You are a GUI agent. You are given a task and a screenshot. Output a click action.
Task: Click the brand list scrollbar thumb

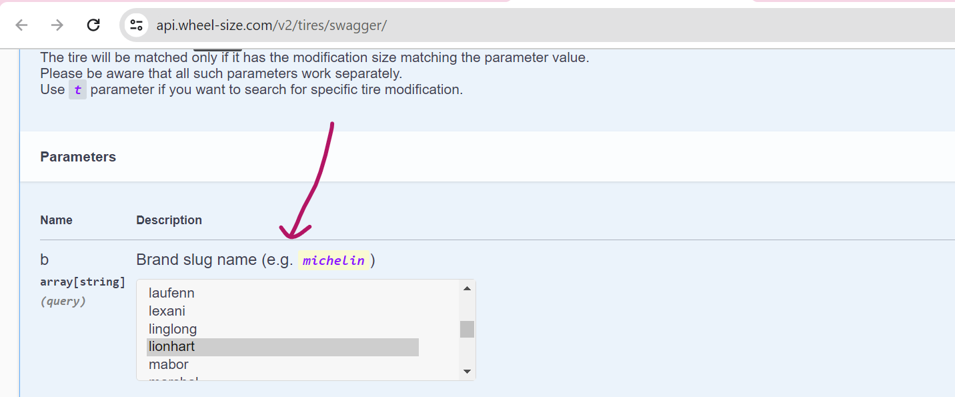[467, 329]
